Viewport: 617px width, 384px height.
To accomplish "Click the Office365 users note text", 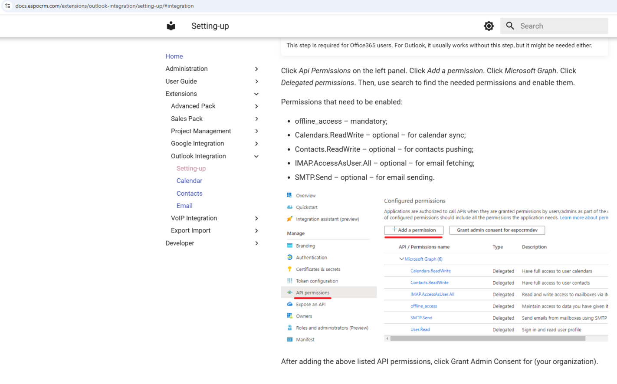I will pyautogui.click(x=439, y=45).
